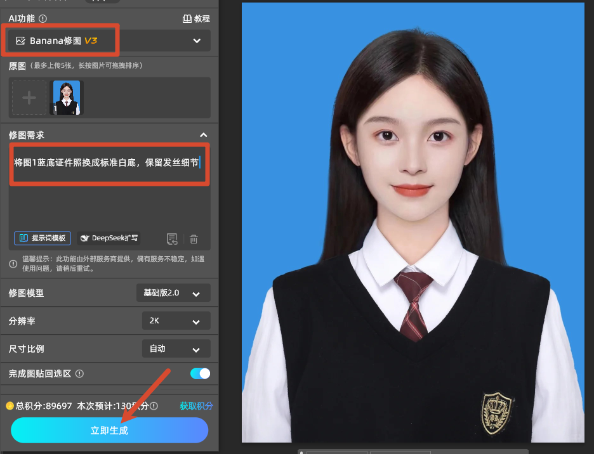Image resolution: width=594 pixels, height=454 pixels.
Task: Click the AI功能 info icon
Action: pos(42,18)
